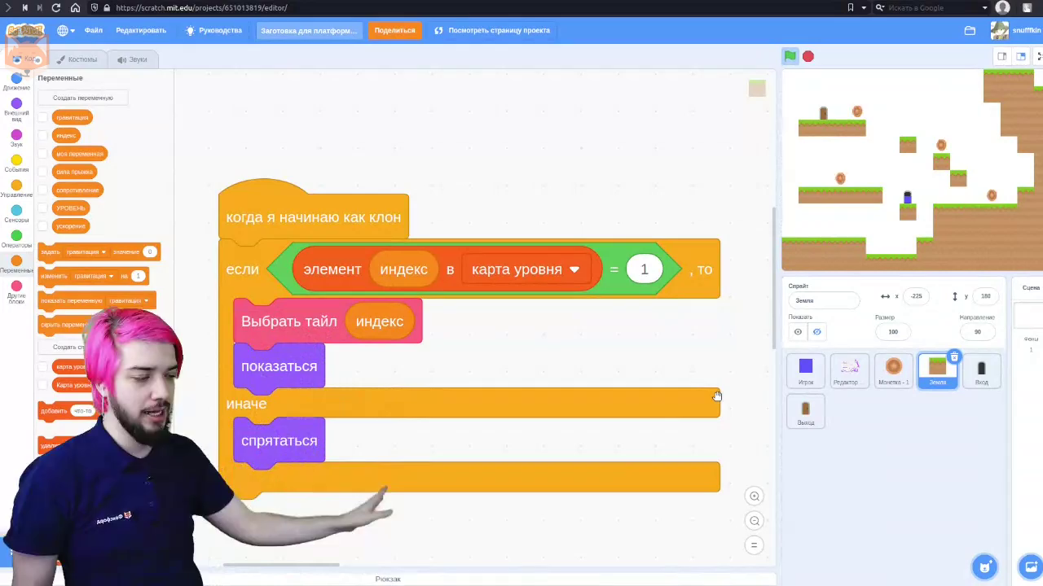Viewport: 1043px width, 586px height.
Task: Zoom in the code workspace
Action: 755,496
